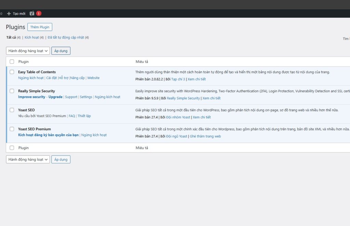Filter by Đã tắt tự động cập nhật
Image resolution: width=350 pixels, height=226 pixels.
(x=66, y=37)
